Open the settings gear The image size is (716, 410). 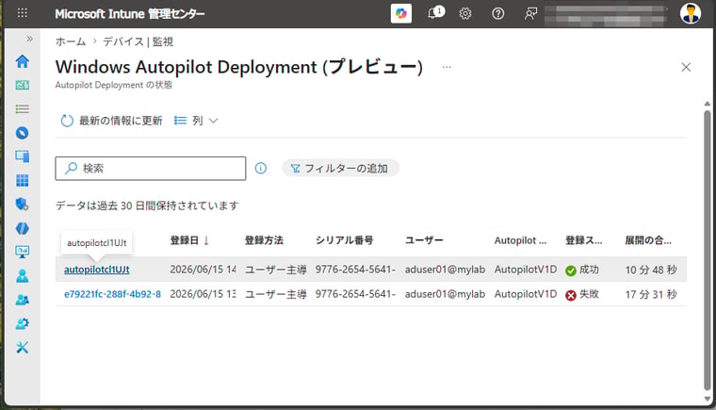[465, 14]
